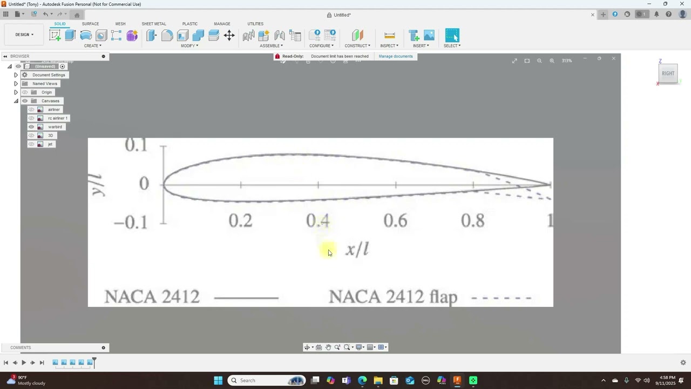
Task: Open the Windows Start menu
Action: [218, 380]
